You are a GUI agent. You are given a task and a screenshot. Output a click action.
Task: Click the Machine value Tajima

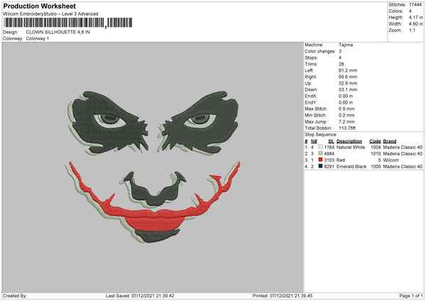pos(346,45)
